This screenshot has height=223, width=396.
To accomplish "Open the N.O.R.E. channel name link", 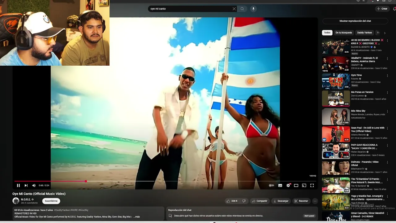I will pyautogui.click(x=26, y=199).
